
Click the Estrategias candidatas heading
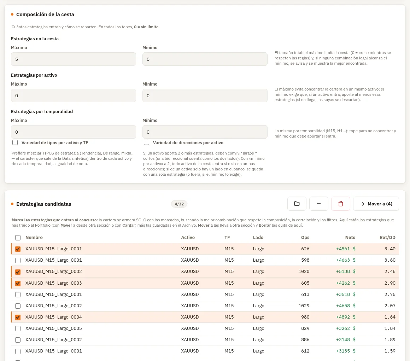pos(44,204)
